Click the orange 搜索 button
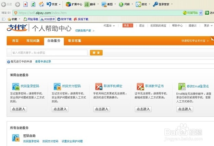Viewport: 214px width, 146px height. click(96, 53)
